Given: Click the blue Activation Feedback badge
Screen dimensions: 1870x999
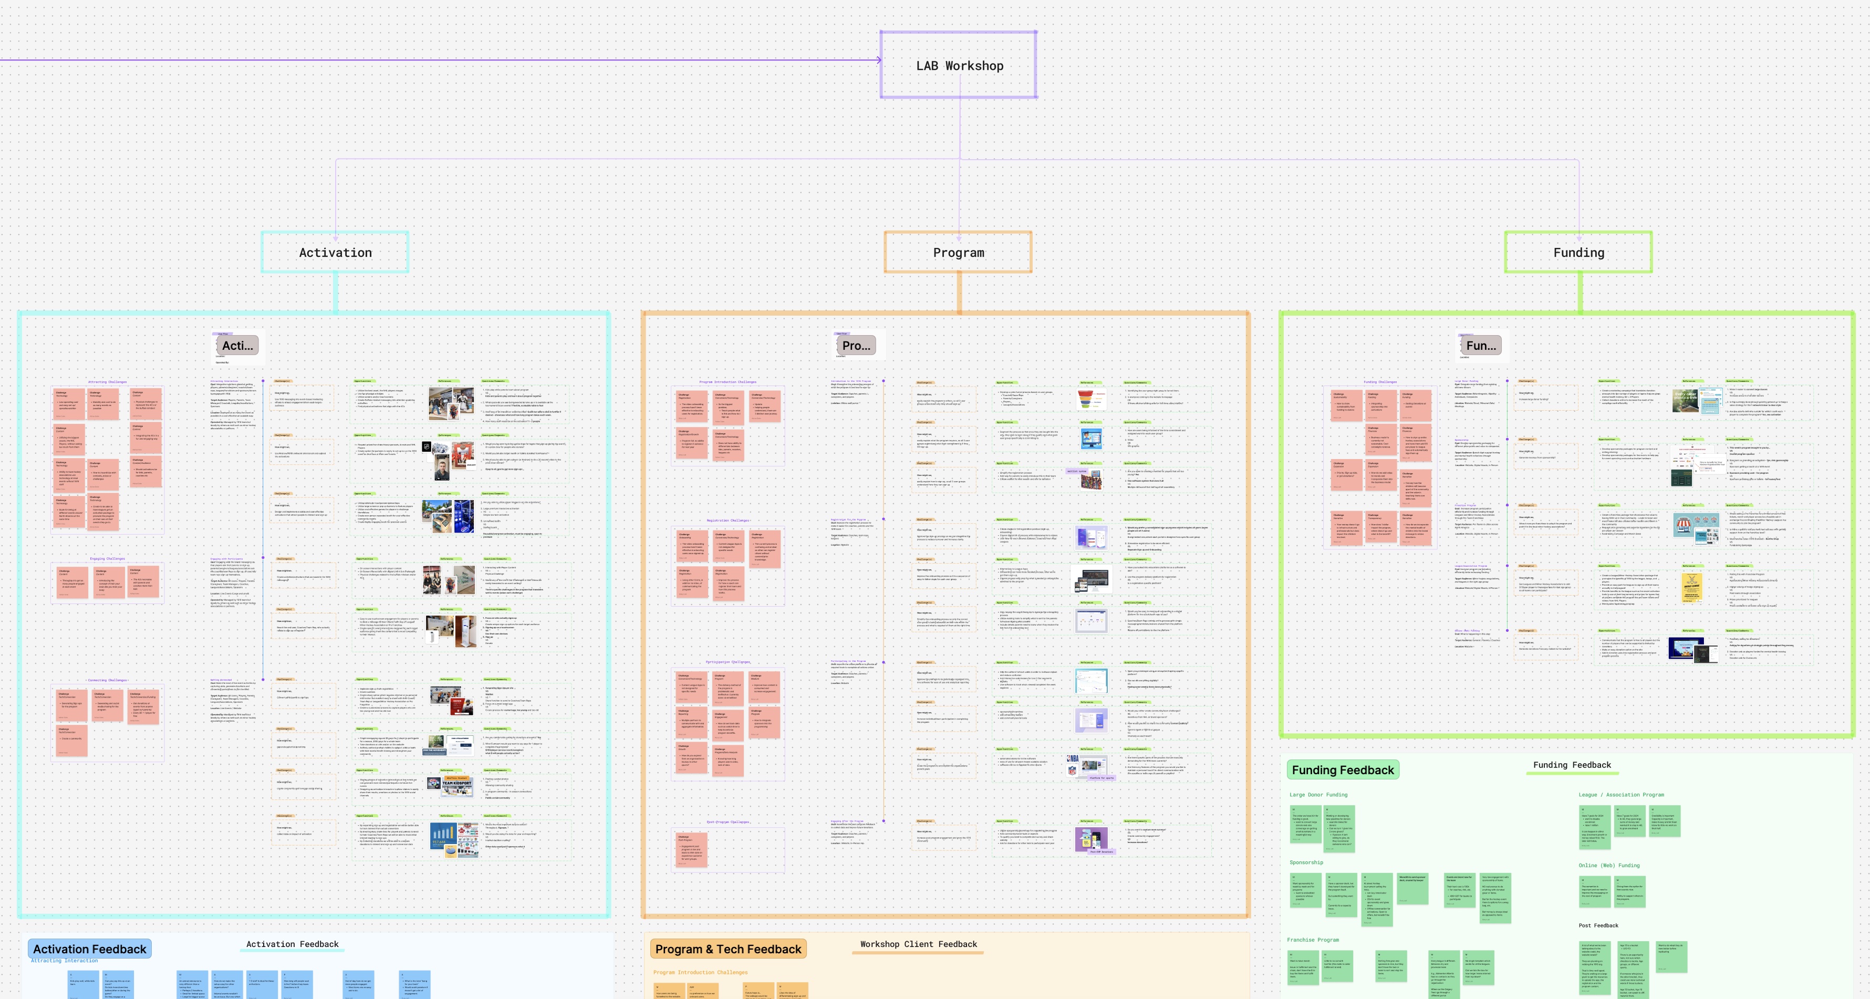Looking at the screenshot, I should (89, 949).
